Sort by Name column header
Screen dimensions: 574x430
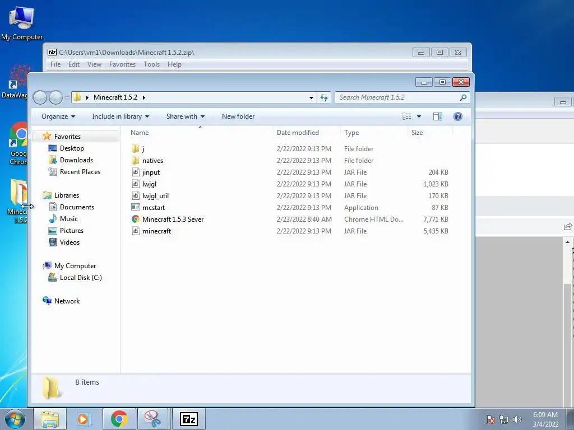tap(140, 132)
